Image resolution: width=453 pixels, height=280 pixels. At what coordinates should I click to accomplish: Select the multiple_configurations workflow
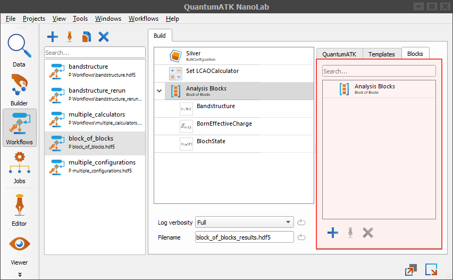pyautogui.click(x=95, y=167)
